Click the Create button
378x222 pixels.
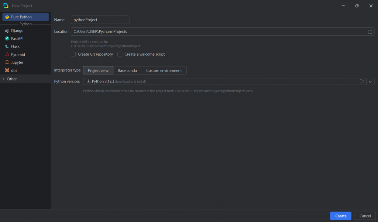pyautogui.click(x=341, y=216)
